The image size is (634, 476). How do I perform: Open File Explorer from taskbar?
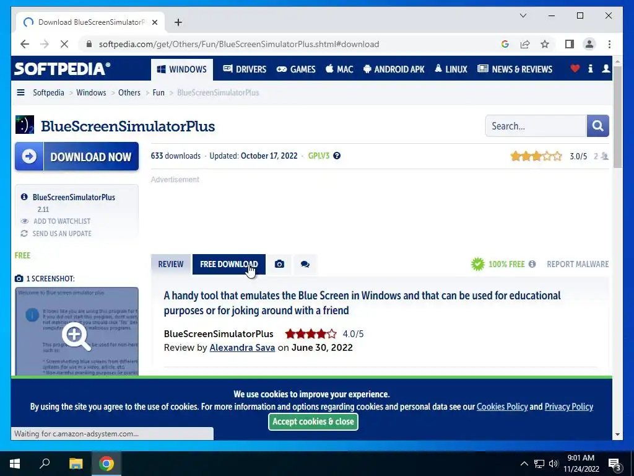pos(76,464)
